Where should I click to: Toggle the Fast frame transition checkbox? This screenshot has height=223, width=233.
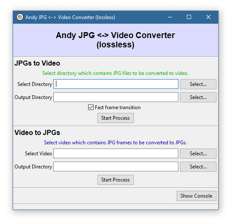[91, 107]
